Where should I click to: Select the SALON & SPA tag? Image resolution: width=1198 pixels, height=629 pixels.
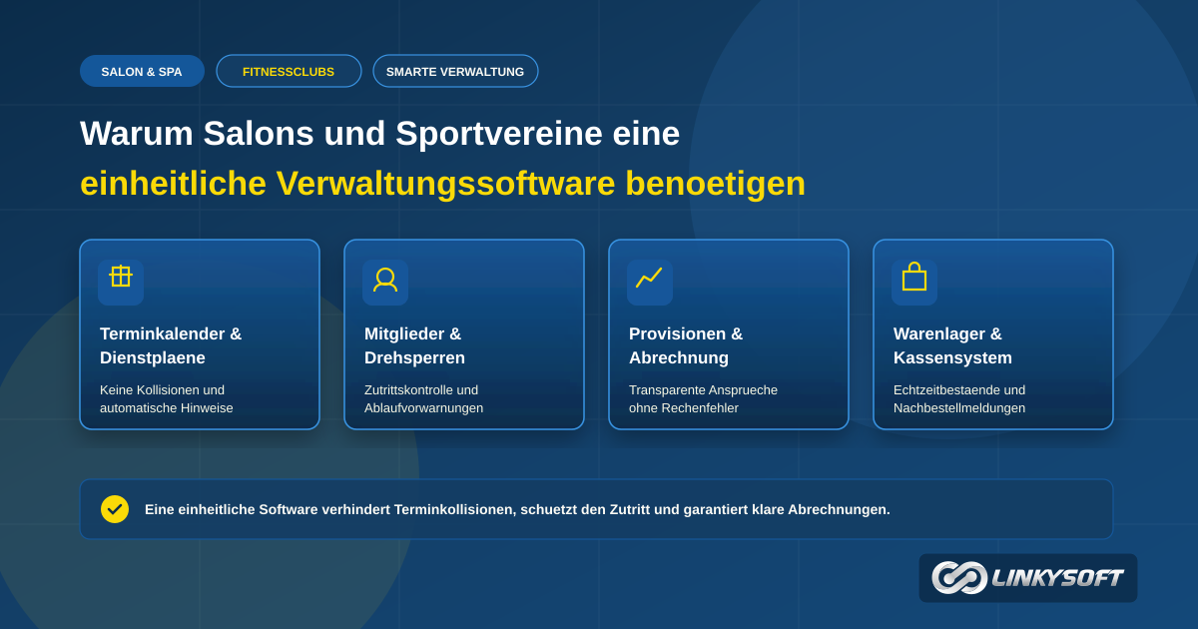pos(142,71)
